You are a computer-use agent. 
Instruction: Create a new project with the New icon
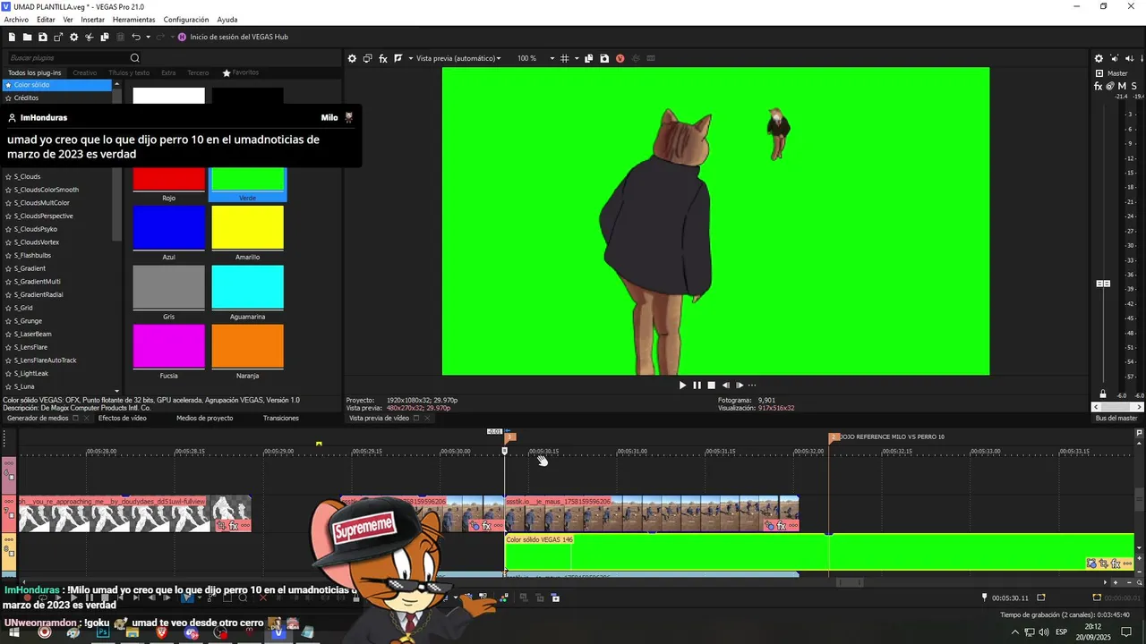(x=12, y=37)
